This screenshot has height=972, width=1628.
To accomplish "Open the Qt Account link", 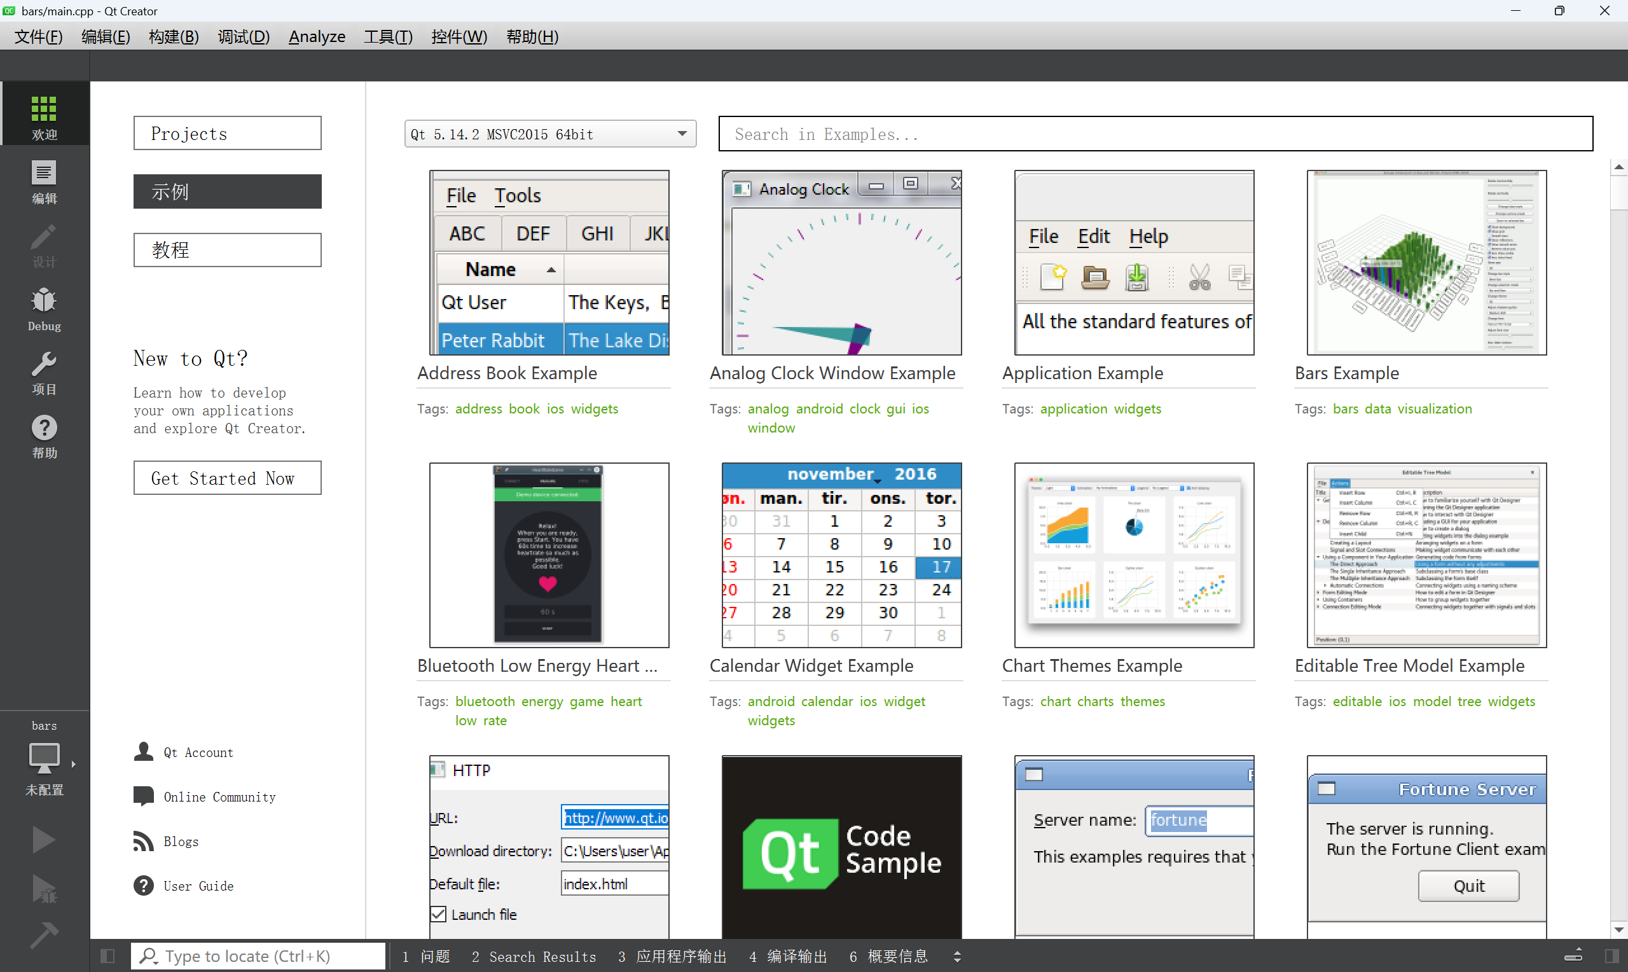I will point(198,752).
